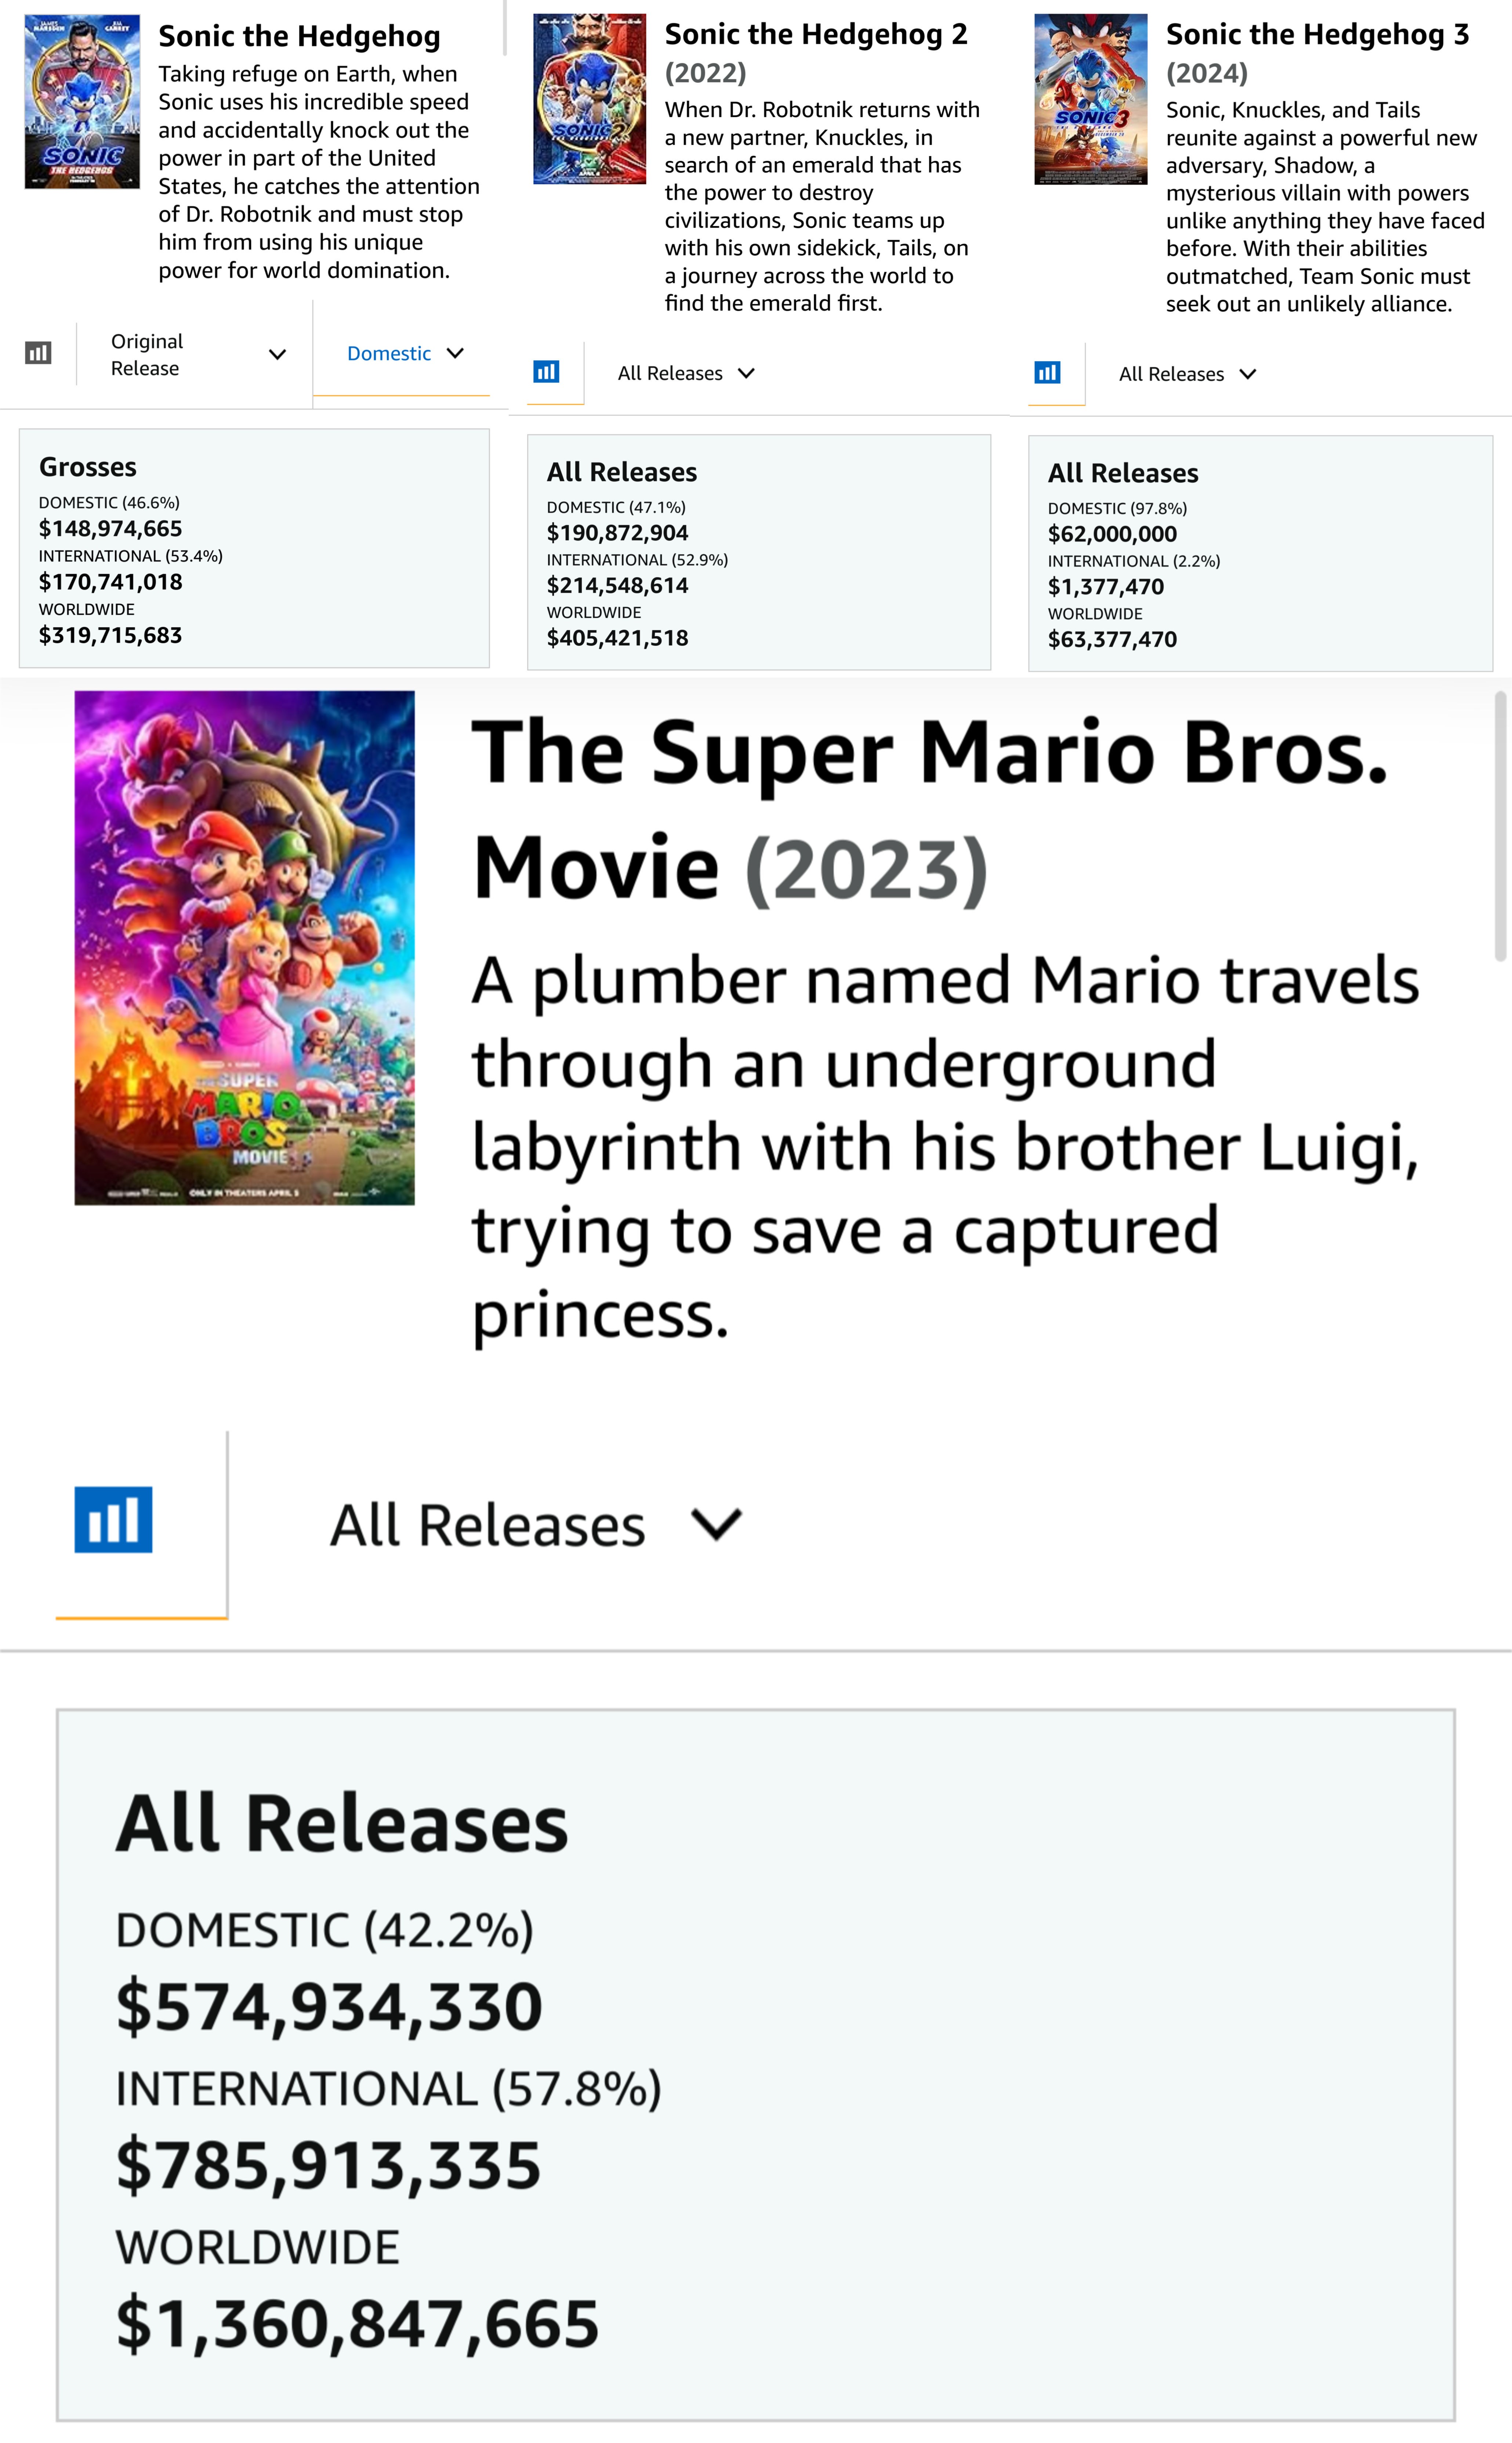The height and width of the screenshot is (2443, 1512).
Task: Click the blue chart icon under Sonic the Hedgehog 3
Action: pos(1047,373)
